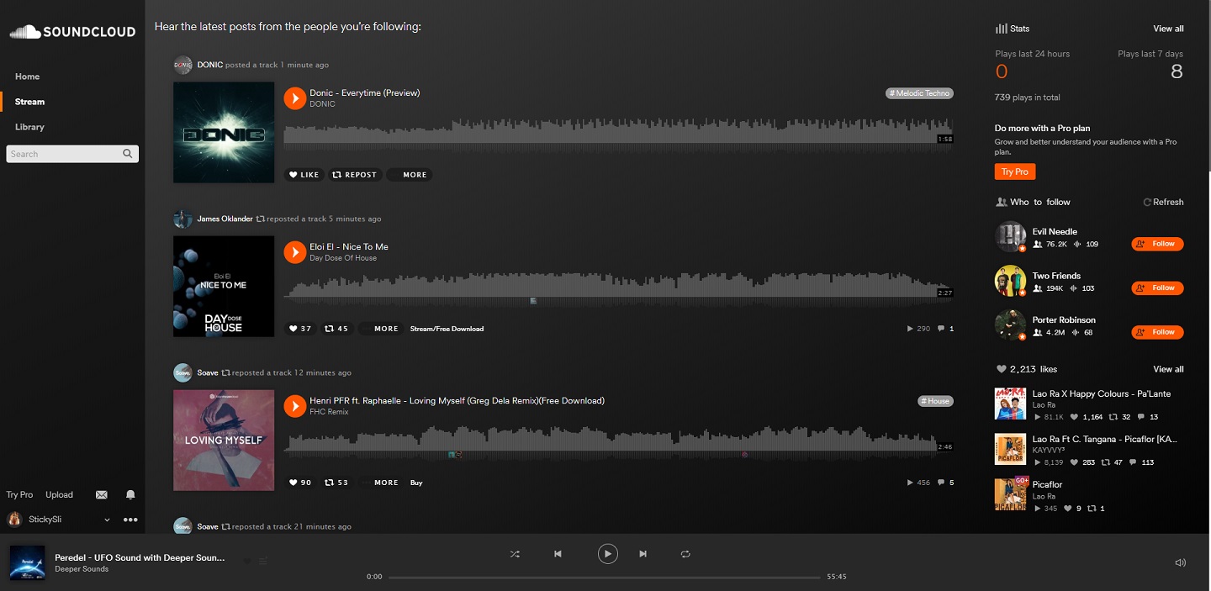Expand the StickySli profile menu chevron
1211x591 pixels.
[106, 520]
